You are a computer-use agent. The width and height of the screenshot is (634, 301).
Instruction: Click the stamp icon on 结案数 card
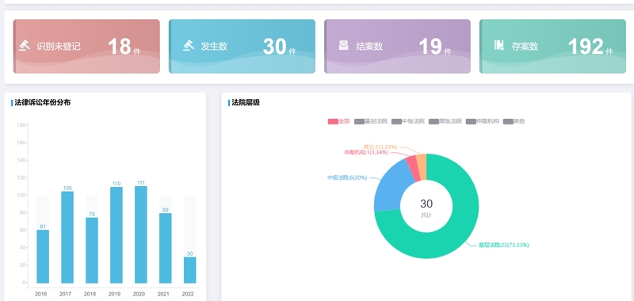click(343, 46)
